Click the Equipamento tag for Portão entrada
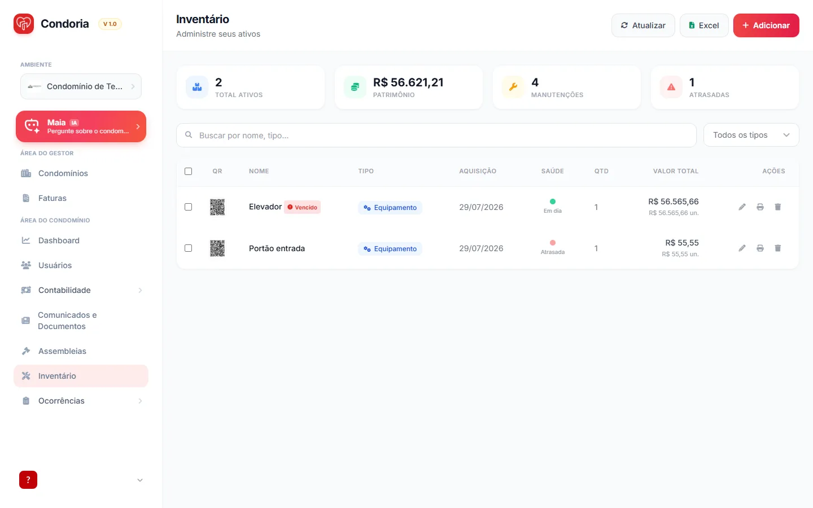813x508 pixels. pyautogui.click(x=390, y=249)
